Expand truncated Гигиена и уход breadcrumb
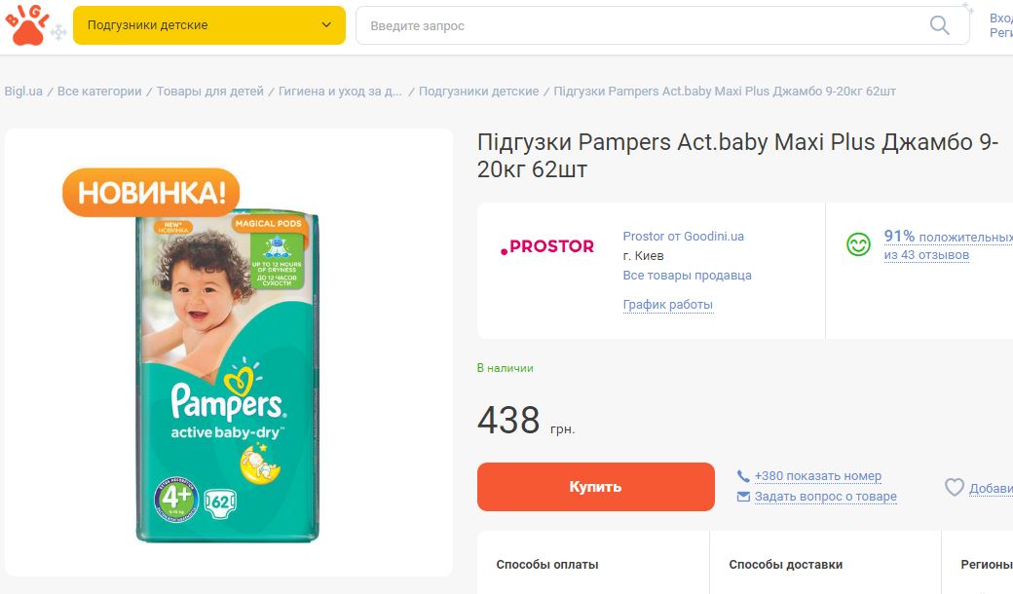1013x594 pixels. click(x=340, y=91)
